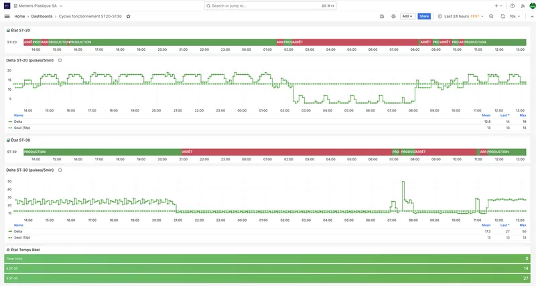Go to Home breadcrumb
Viewport: 536px width, 286px height.
click(19, 16)
